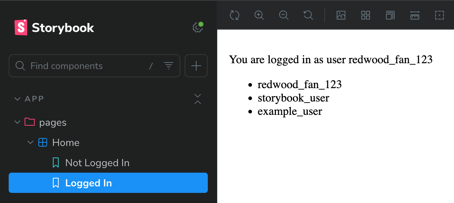The height and width of the screenshot is (203, 454).
Task: Remount the component with the reload icon
Action: 235,15
